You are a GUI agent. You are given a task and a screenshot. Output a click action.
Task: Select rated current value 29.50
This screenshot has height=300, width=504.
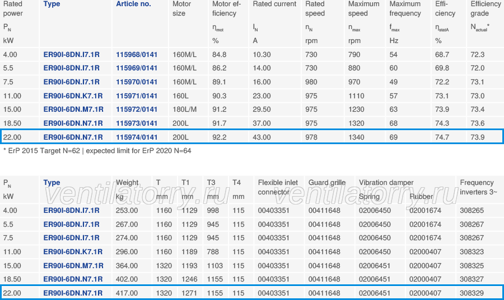262,109
